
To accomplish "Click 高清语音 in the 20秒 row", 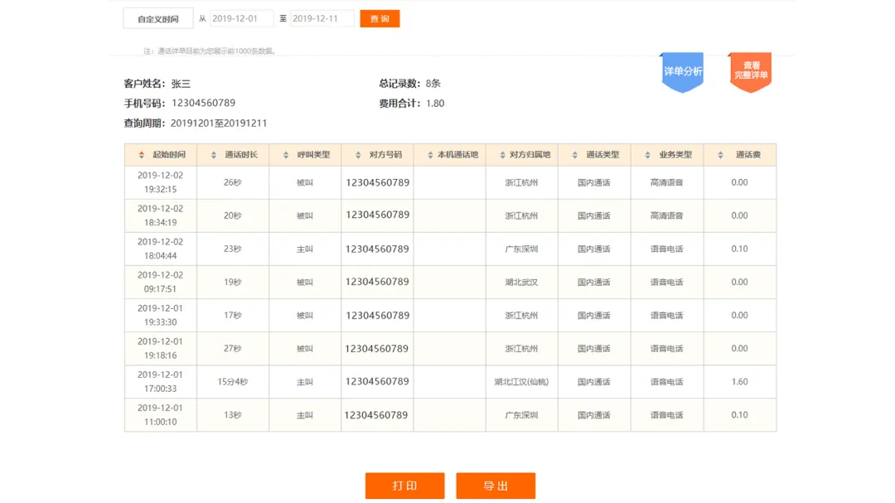I will point(666,215).
